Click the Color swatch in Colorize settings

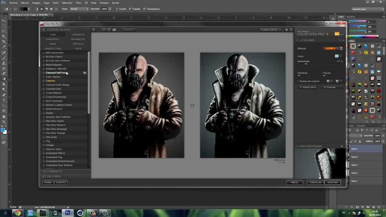[337, 56]
